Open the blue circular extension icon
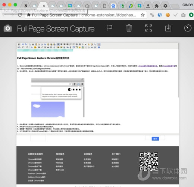 click(160, 15)
